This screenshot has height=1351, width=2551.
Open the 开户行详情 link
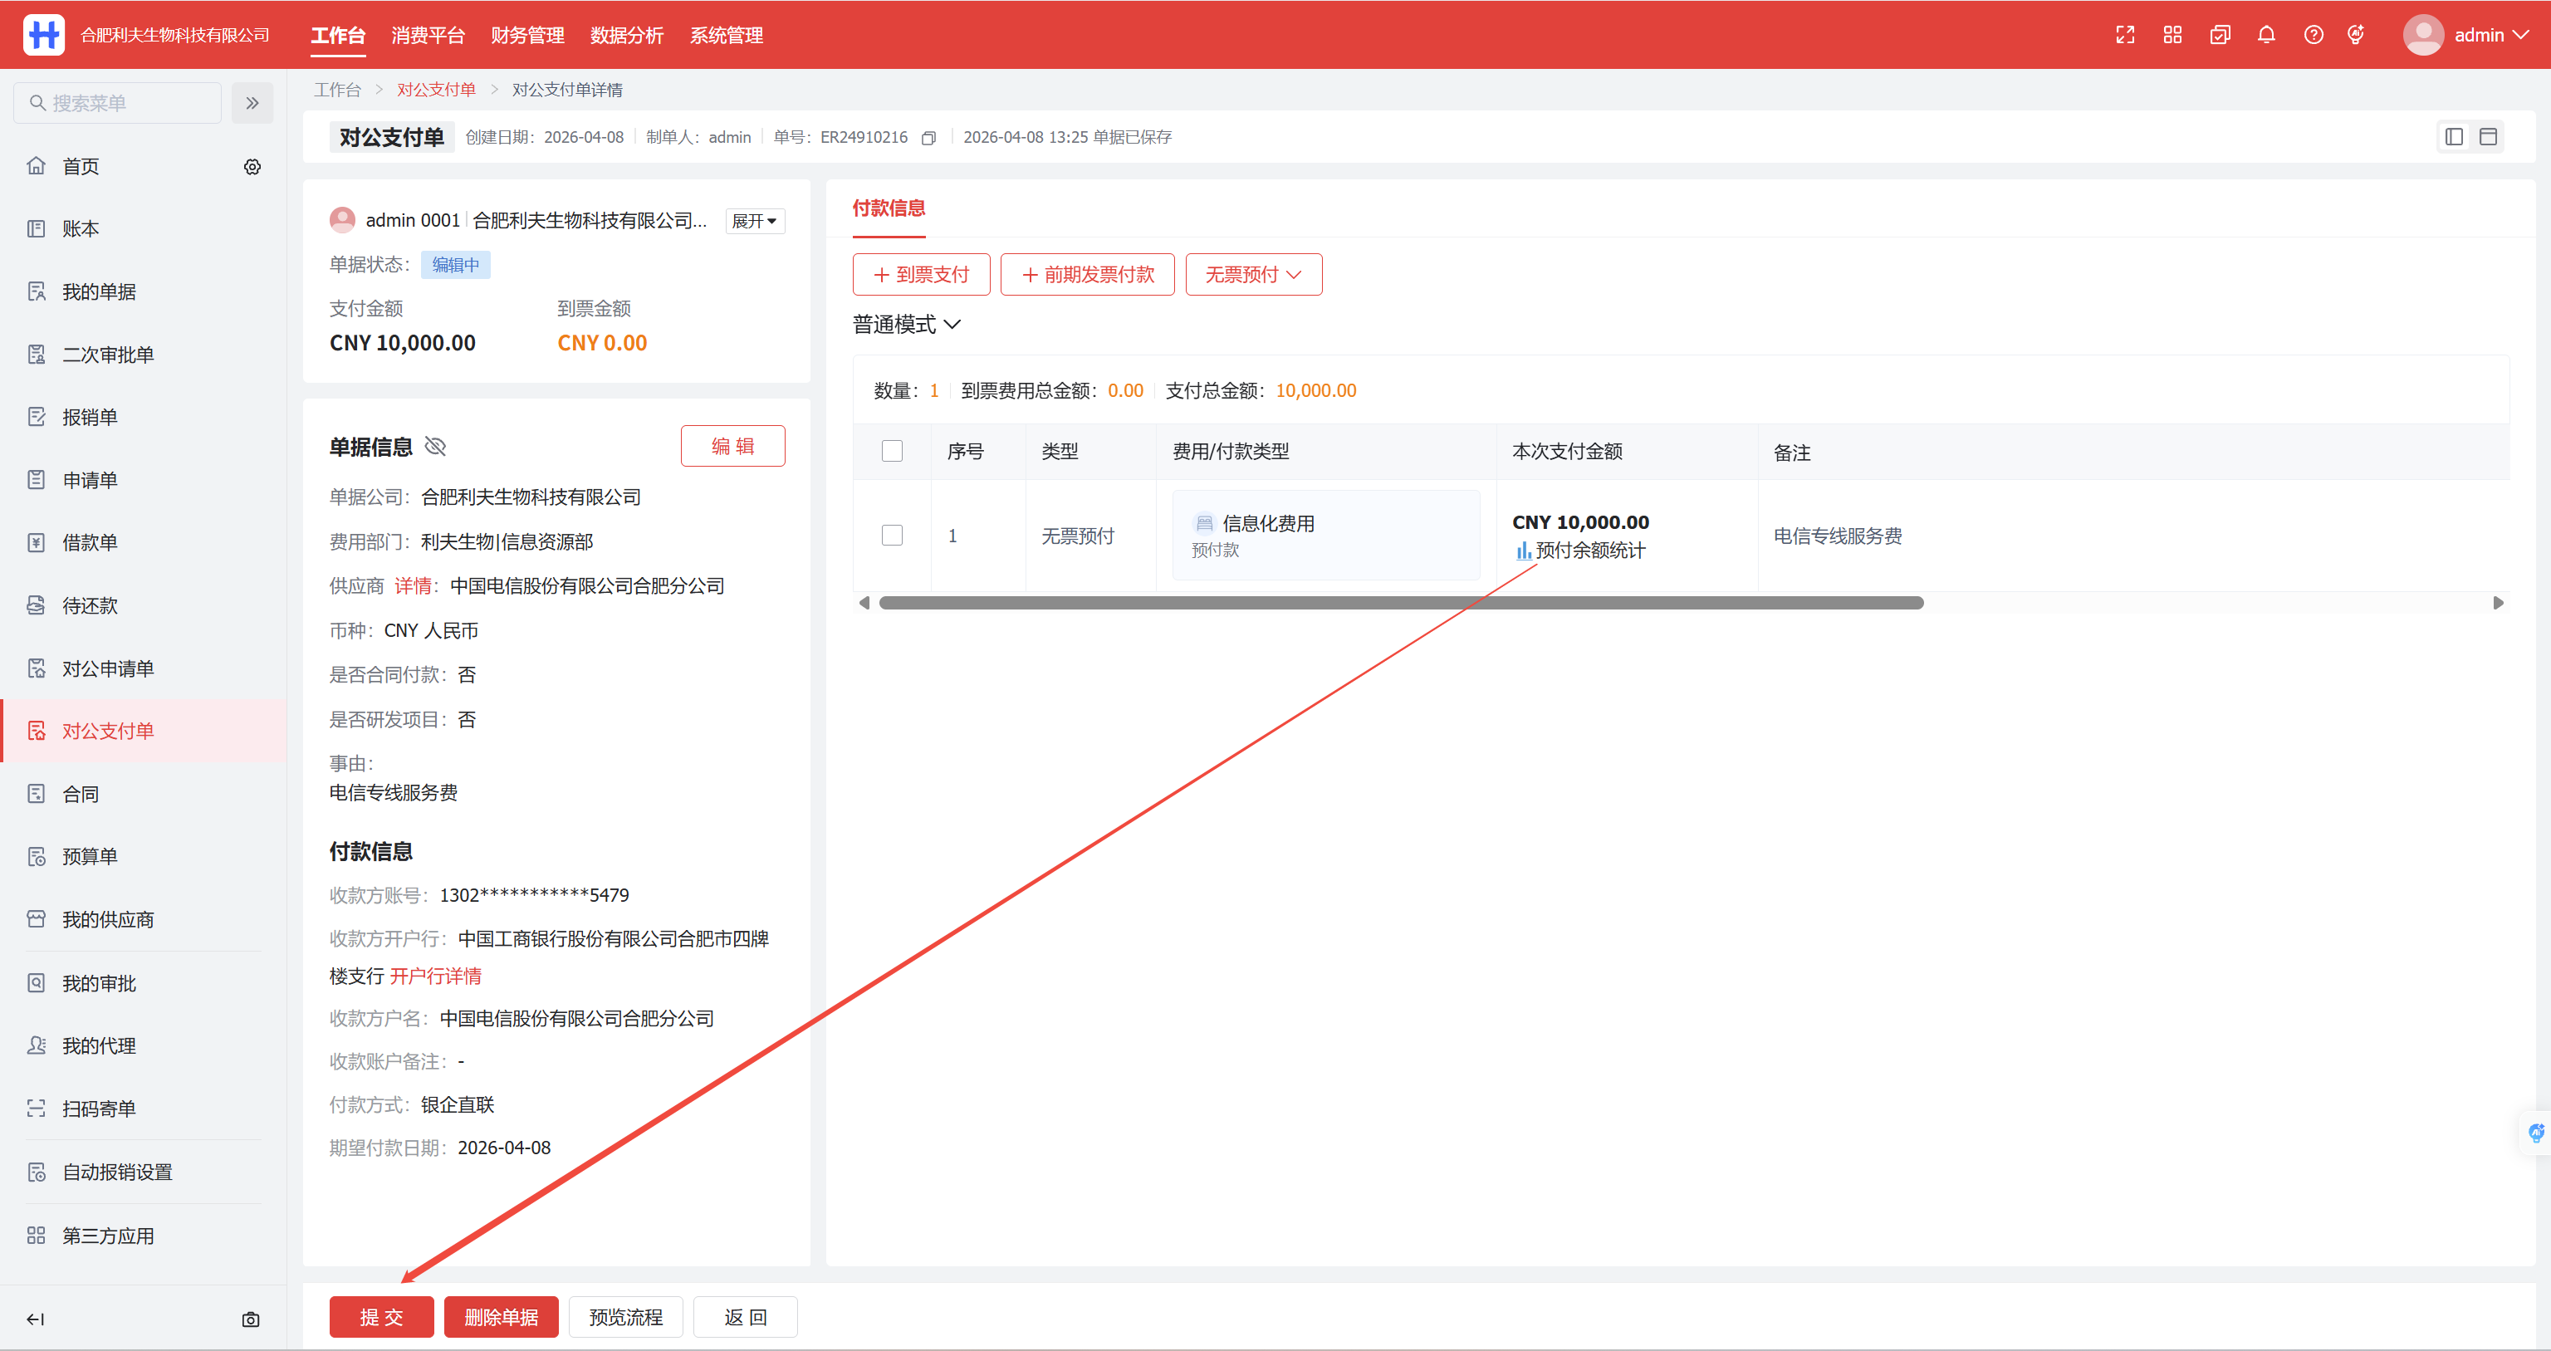pos(436,976)
